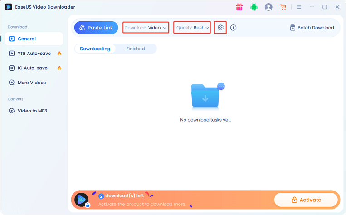Viewport: 346px width, 215px height.
Task: Click the Activate button
Action: click(306, 200)
